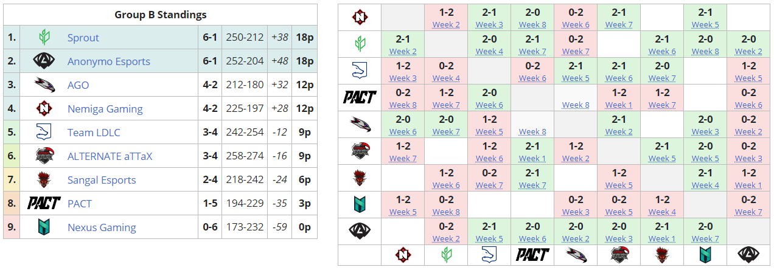Click the PACT logo in the standings table
Viewport: 774px width, 270px height.
point(44,204)
